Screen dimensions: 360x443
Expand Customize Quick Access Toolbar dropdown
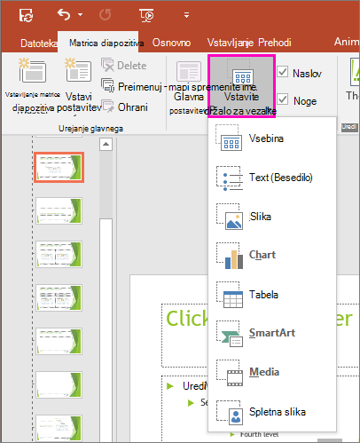(x=186, y=15)
